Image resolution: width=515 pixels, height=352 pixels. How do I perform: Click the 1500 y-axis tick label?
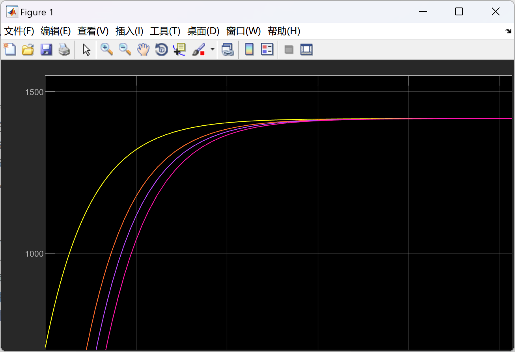tap(35, 92)
